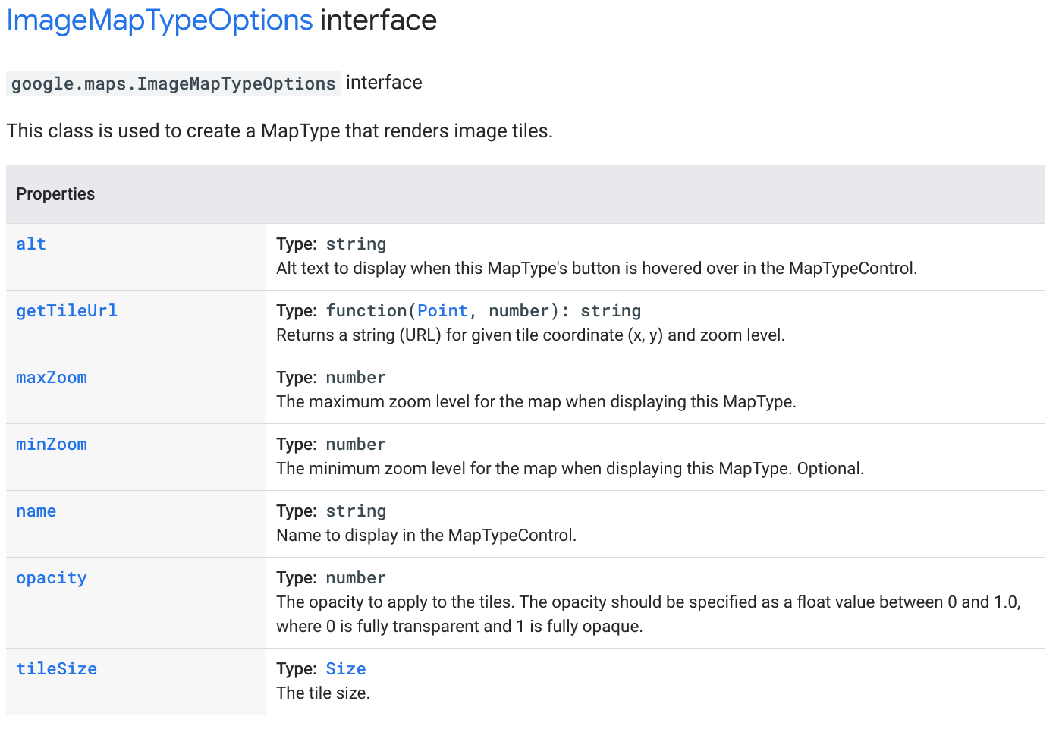
Task: Click the Properties table header
Action: (x=55, y=193)
